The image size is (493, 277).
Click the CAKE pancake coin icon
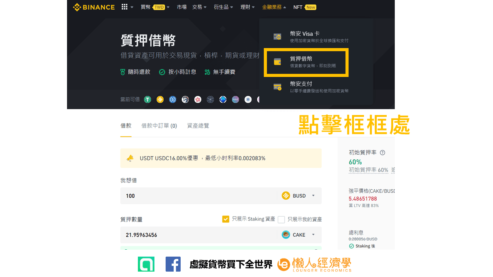pyautogui.click(x=286, y=235)
